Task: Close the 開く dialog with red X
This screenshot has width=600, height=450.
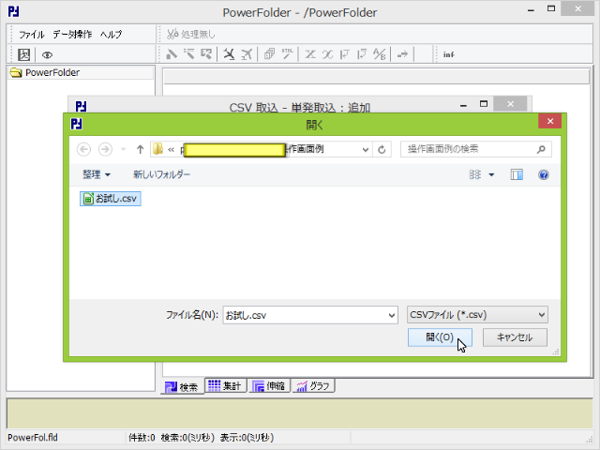Action: (550, 121)
